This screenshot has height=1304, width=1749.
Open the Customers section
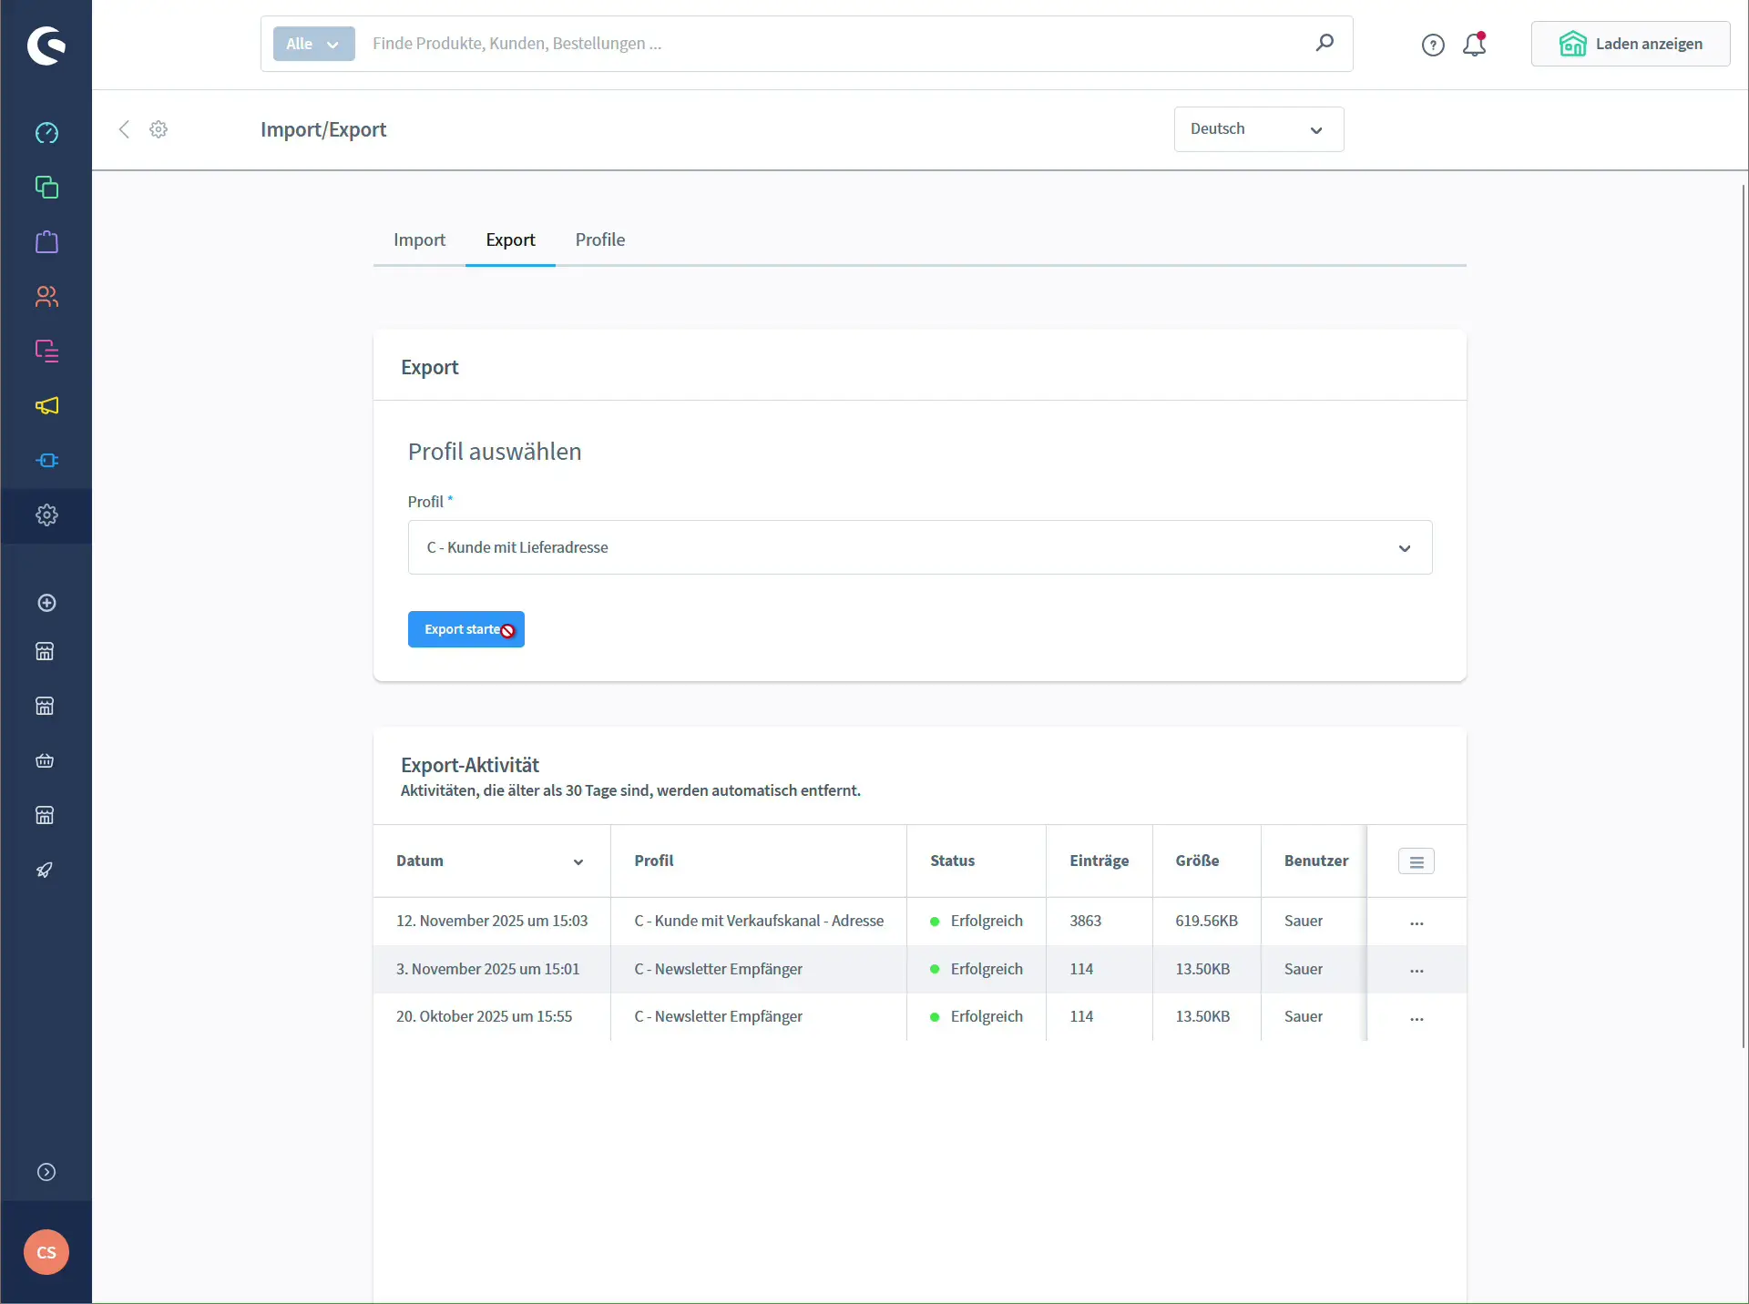point(46,297)
